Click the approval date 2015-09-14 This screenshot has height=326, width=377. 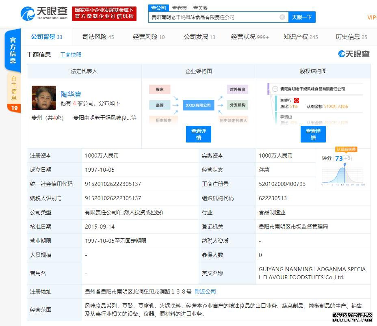tap(100, 226)
